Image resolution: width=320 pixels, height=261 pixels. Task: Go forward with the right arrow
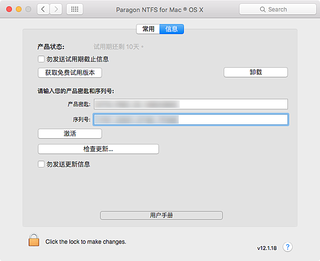click(56, 9)
